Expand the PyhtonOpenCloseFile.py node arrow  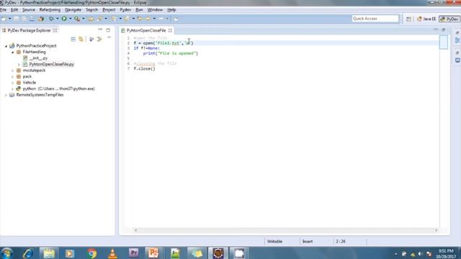[19, 64]
